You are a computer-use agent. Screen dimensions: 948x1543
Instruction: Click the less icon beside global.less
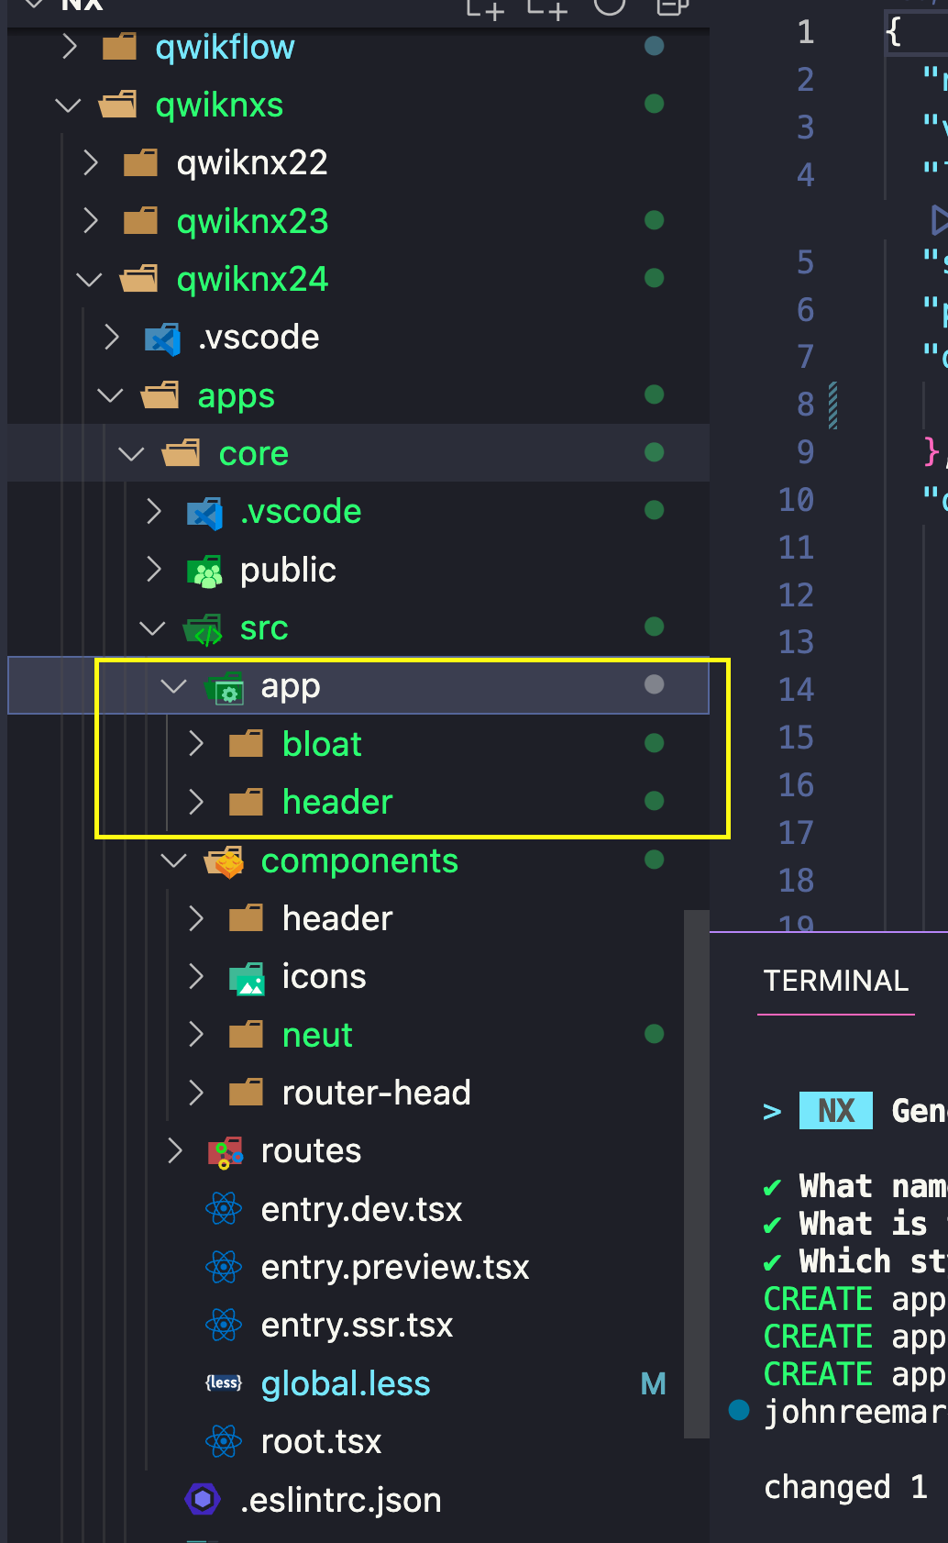[x=224, y=1383]
